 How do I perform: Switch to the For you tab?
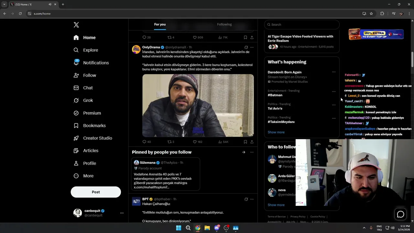(160, 24)
